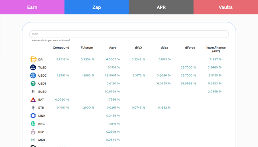Click USDC dYdX rate 5.3173 %
Screen dimensions: 258x147
point(139,76)
